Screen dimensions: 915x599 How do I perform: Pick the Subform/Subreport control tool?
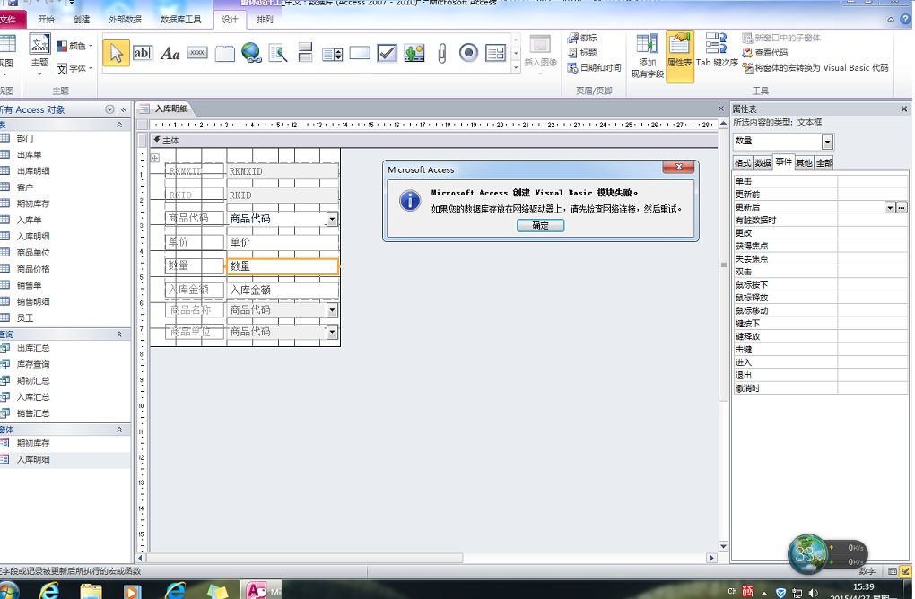(495, 53)
